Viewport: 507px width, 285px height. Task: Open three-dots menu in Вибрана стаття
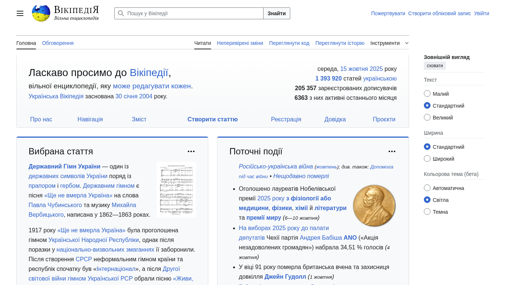tap(191, 151)
